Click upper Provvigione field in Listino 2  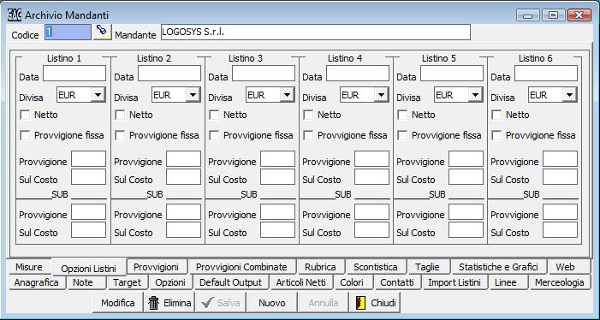(183, 158)
